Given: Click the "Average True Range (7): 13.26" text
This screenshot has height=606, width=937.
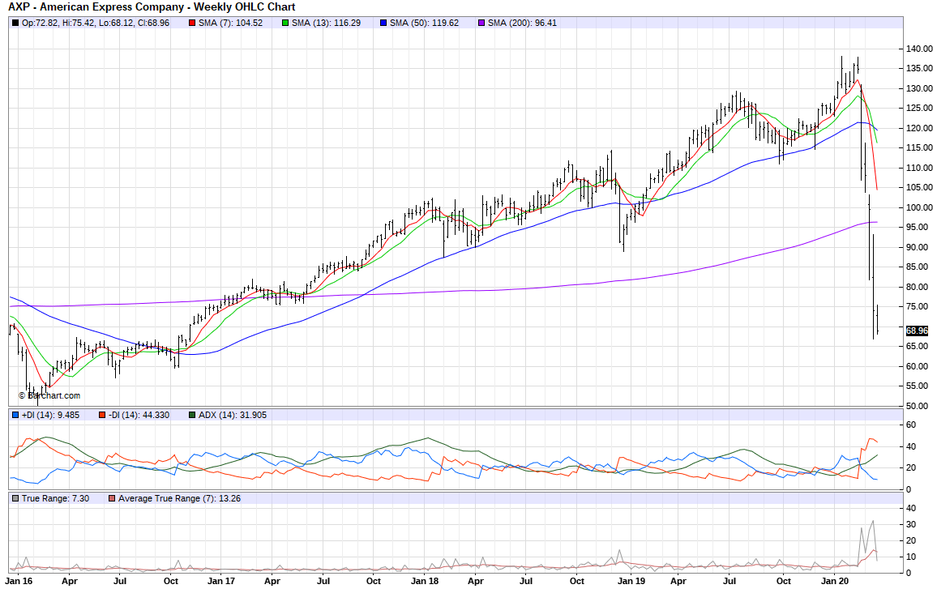Looking at the screenshot, I should point(179,498).
